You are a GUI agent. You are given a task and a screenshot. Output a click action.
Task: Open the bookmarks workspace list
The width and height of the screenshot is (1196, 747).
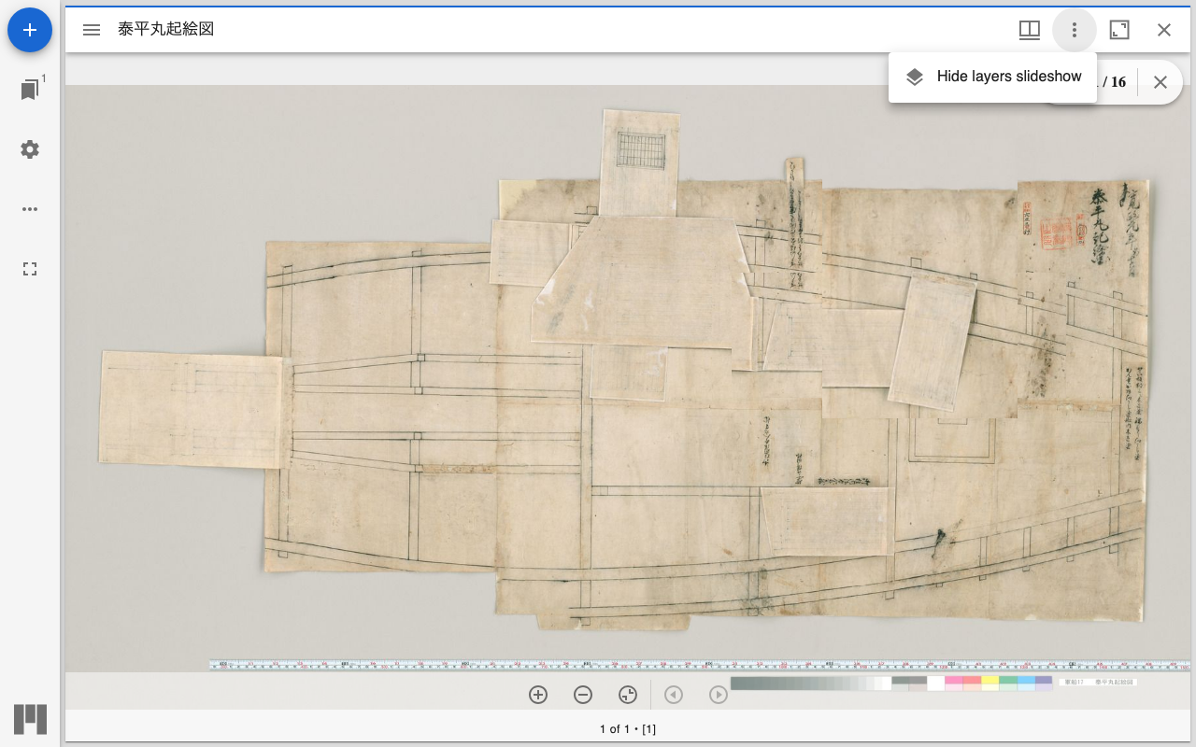click(x=30, y=90)
